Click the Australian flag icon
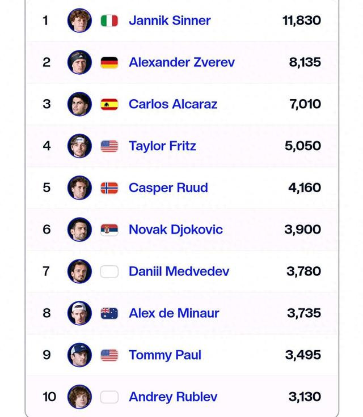Image resolution: width=363 pixels, height=417 pixels. (109, 313)
